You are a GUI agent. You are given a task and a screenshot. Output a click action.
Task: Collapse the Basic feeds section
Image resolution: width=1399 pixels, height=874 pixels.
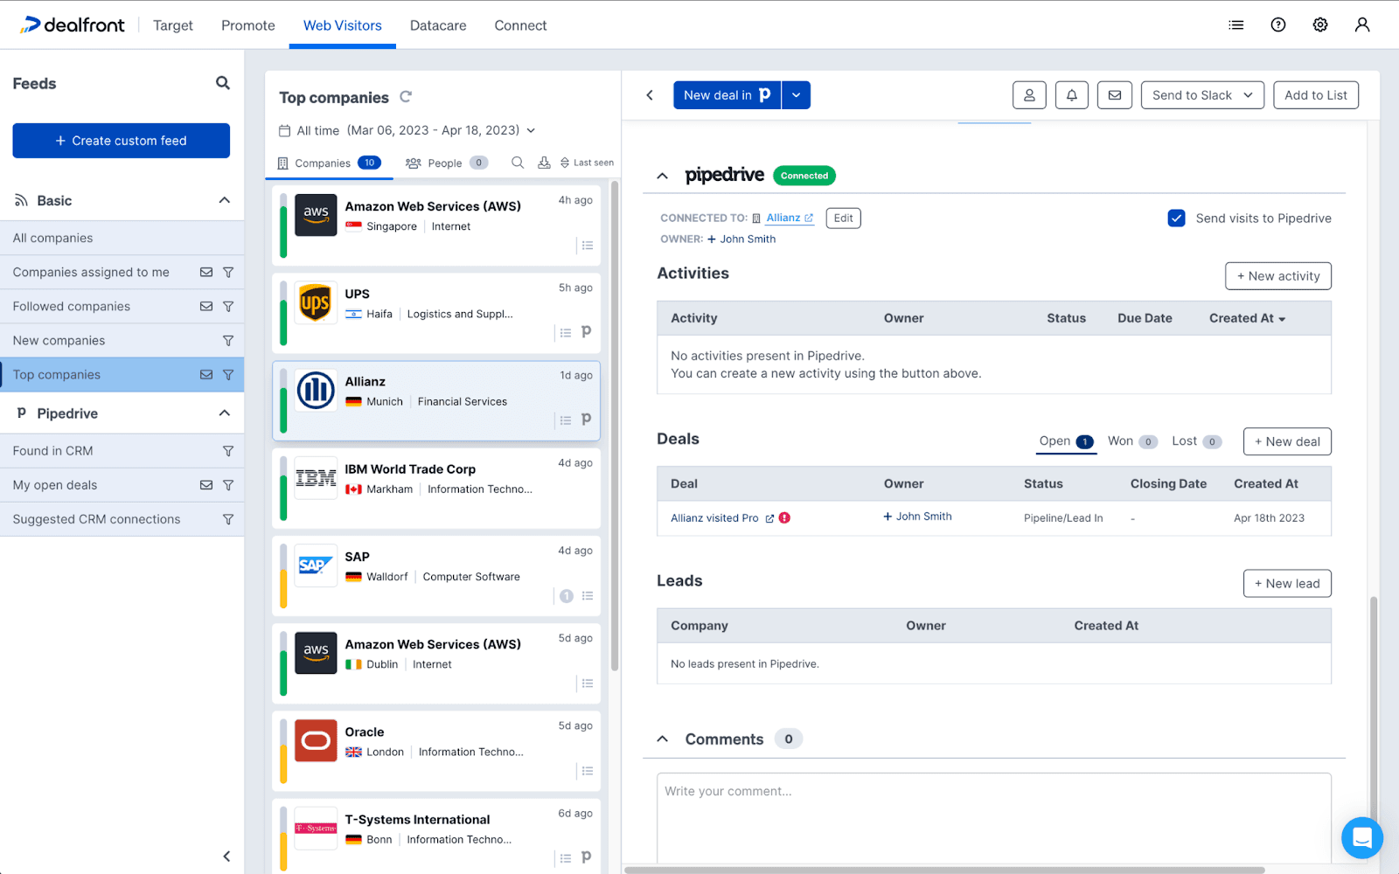(225, 200)
